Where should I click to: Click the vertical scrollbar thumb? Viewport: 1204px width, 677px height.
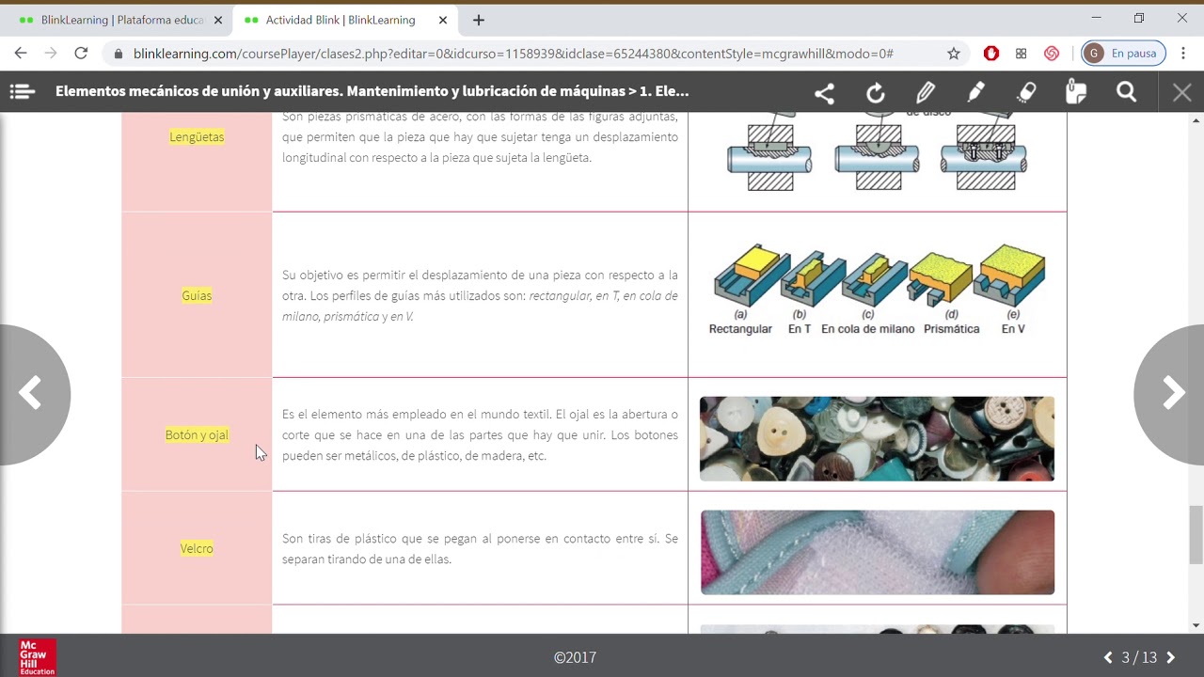tap(1196, 533)
